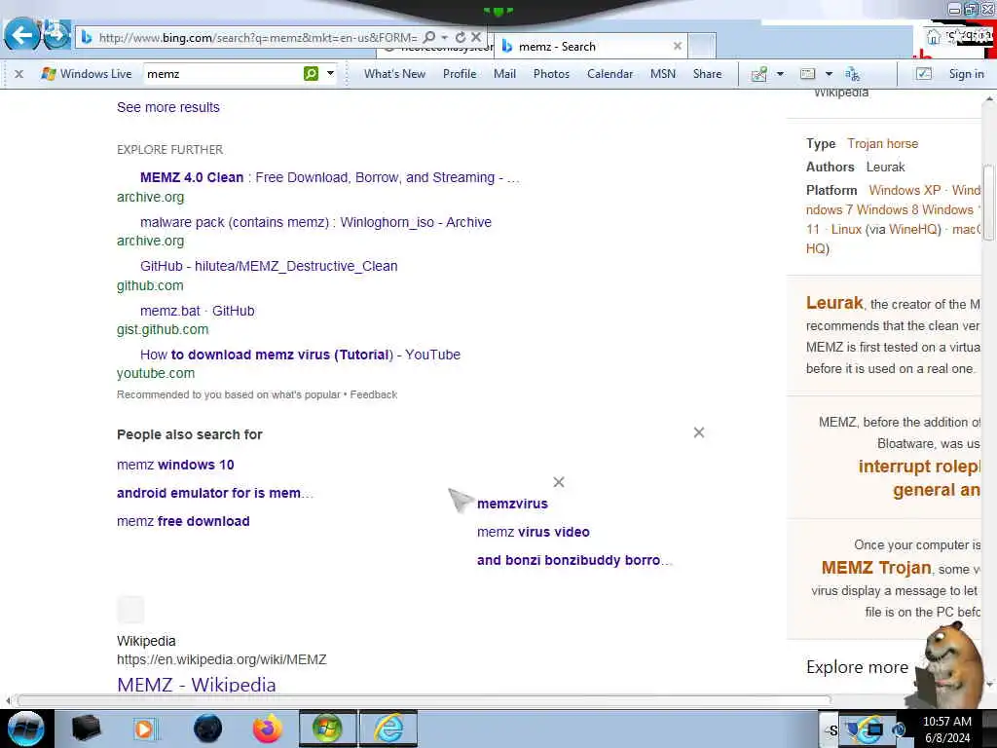Viewport: 997px width, 748px height.
Task: Open the 'MEMZ - Wikipedia' result title
Action: [197, 685]
